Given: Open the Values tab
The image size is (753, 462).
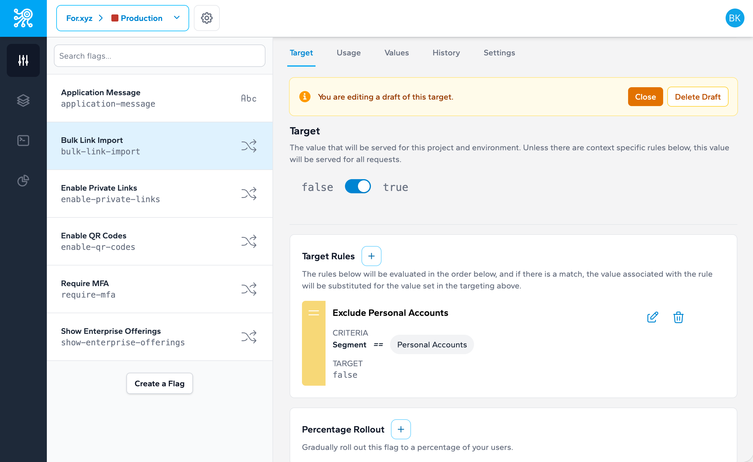Looking at the screenshot, I should click(x=396, y=52).
